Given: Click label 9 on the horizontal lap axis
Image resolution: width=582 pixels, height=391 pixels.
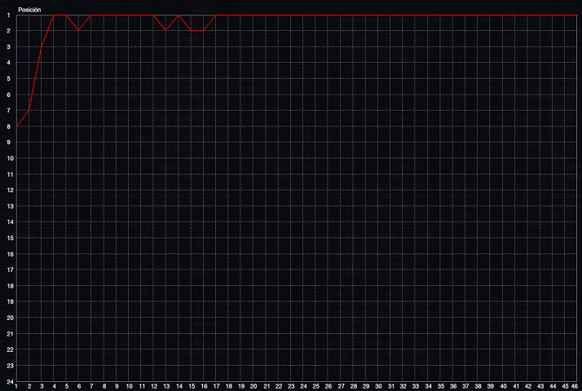Looking at the screenshot, I should (117, 387).
